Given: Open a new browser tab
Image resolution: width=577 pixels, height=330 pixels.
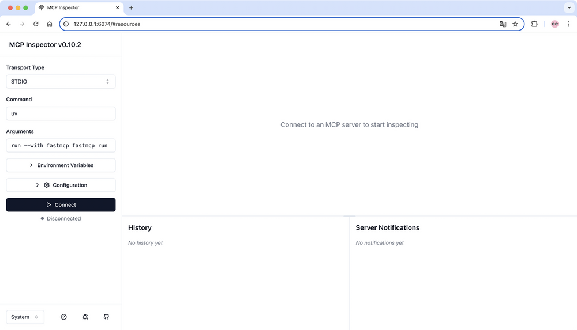Looking at the screenshot, I should tap(131, 8).
